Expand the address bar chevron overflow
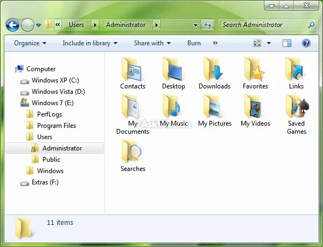 point(58,25)
